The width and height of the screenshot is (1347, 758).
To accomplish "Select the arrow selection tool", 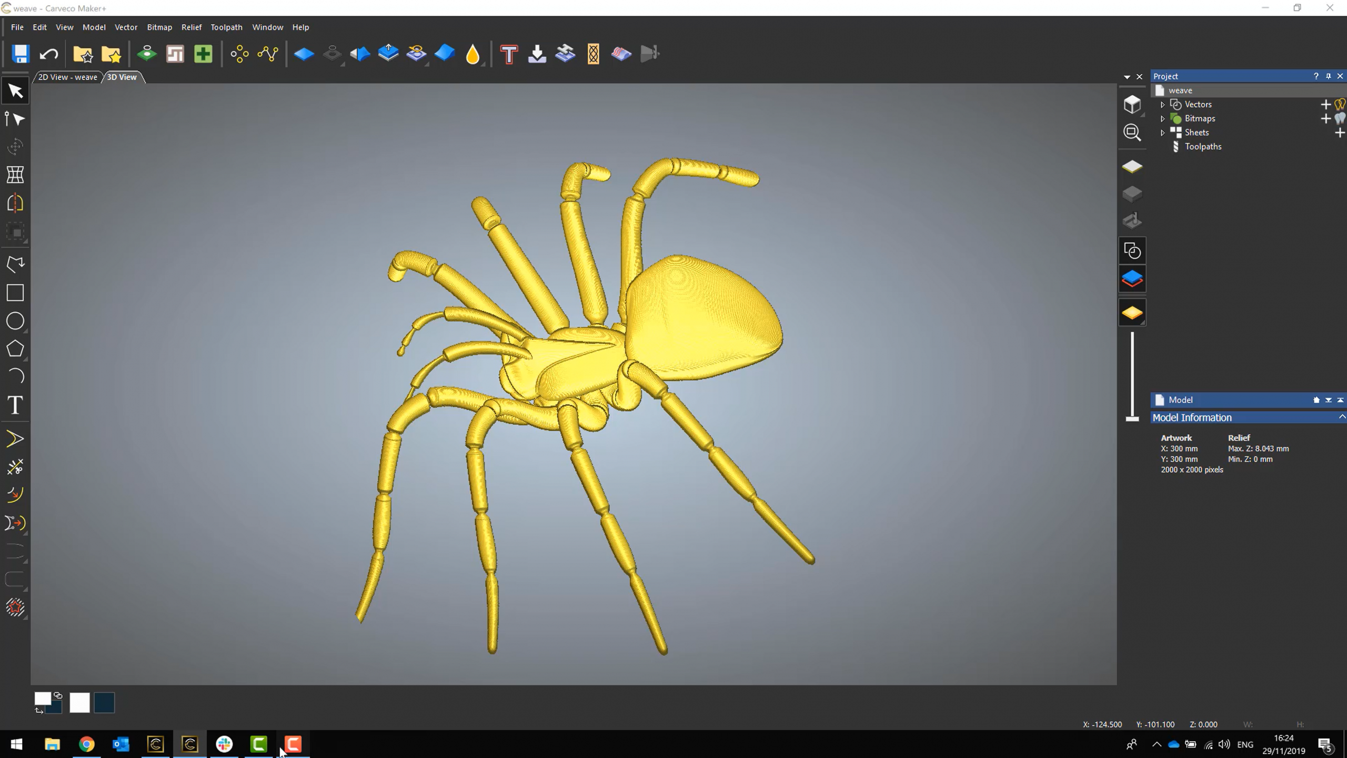I will [x=15, y=91].
